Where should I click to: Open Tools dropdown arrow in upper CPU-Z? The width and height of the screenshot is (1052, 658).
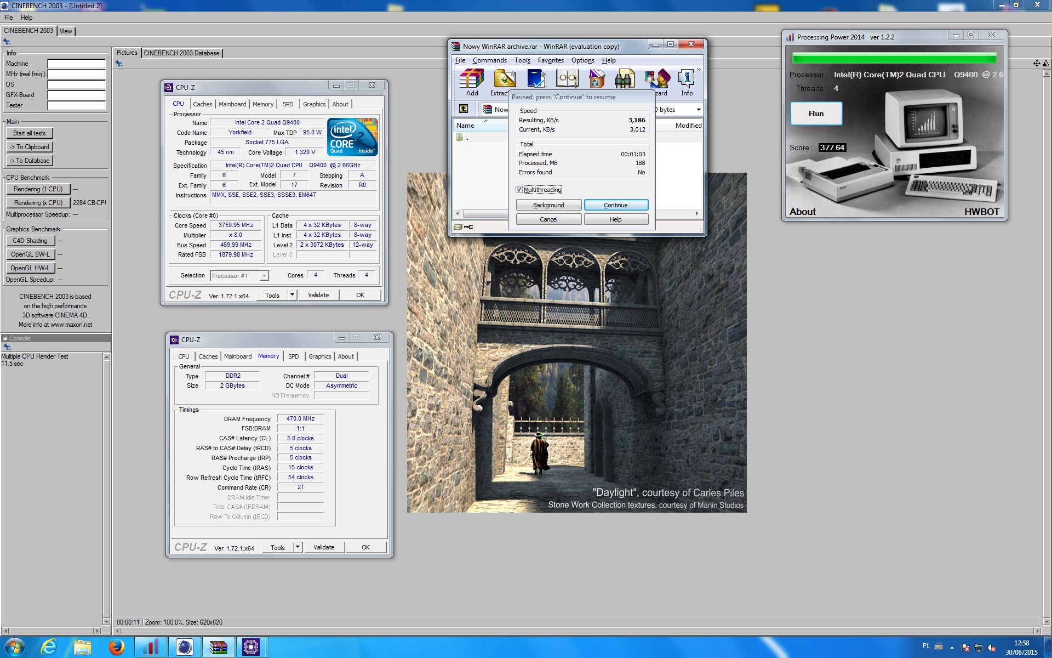pyautogui.click(x=293, y=295)
